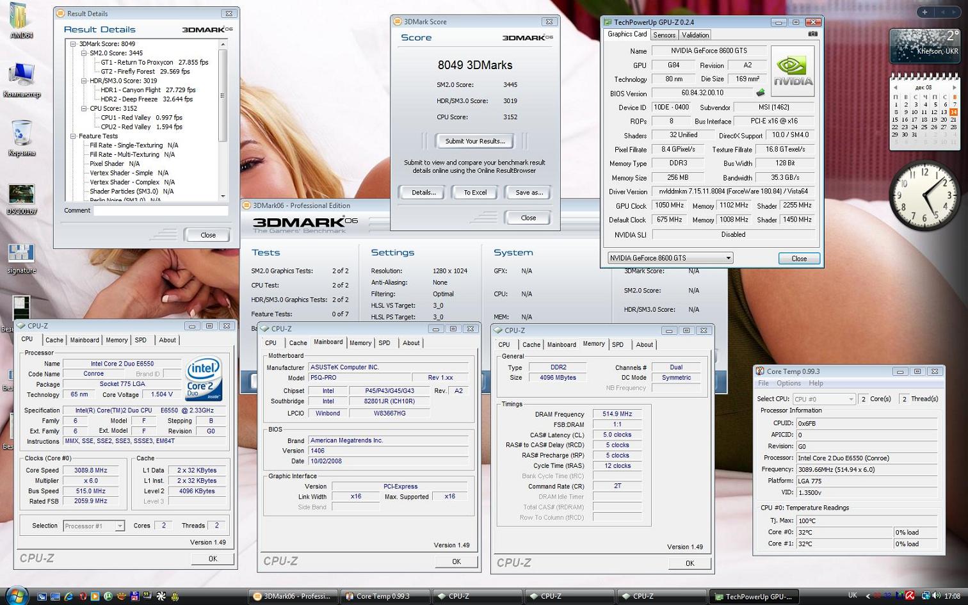
Task: Click the highlighted date 14 in calendar gadget
Action: [953, 112]
